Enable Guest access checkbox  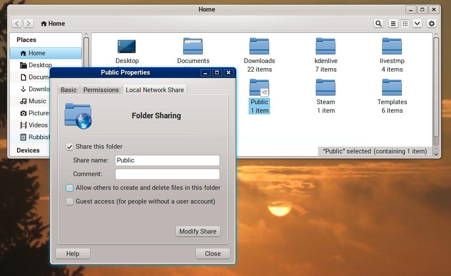point(70,201)
